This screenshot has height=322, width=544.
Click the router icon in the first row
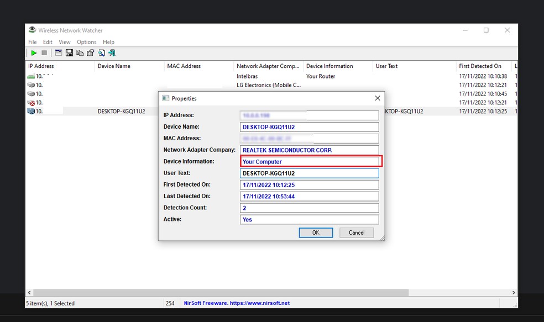(x=31, y=76)
